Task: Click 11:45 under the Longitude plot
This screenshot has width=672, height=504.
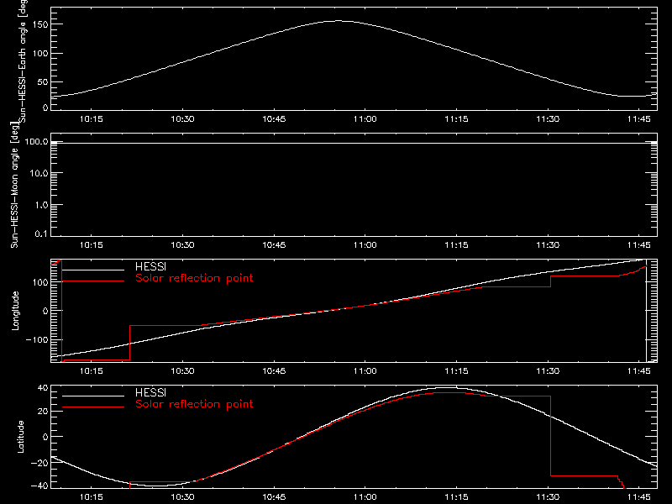Action: click(x=639, y=371)
